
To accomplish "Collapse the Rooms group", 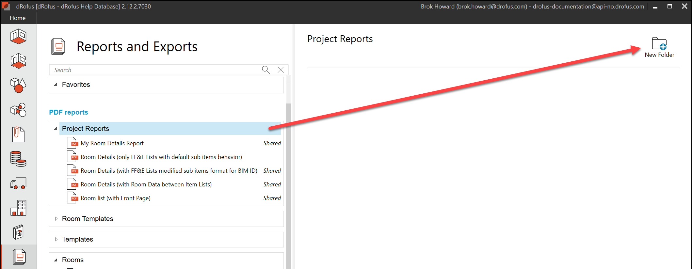I will pyautogui.click(x=56, y=260).
